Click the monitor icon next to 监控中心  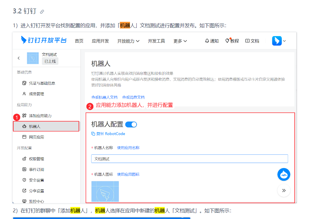pyautogui.click(x=24, y=201)
